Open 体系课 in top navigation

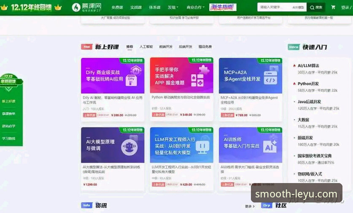coord(154,8)
